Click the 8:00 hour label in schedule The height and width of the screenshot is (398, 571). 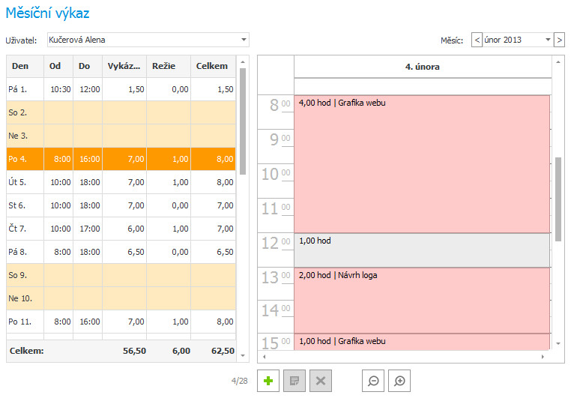pyautogui.click(x=280, y=105)
